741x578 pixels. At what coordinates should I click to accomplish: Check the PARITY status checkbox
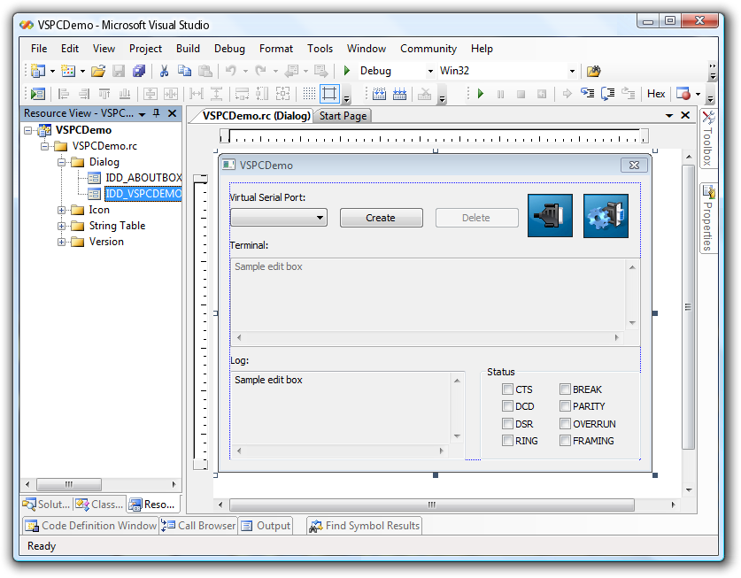pos(565,406)
